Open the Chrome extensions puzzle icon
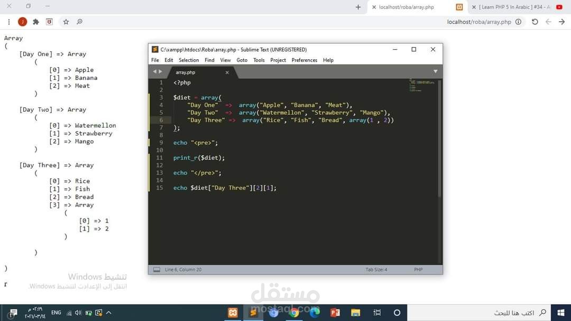 [36, 22]
